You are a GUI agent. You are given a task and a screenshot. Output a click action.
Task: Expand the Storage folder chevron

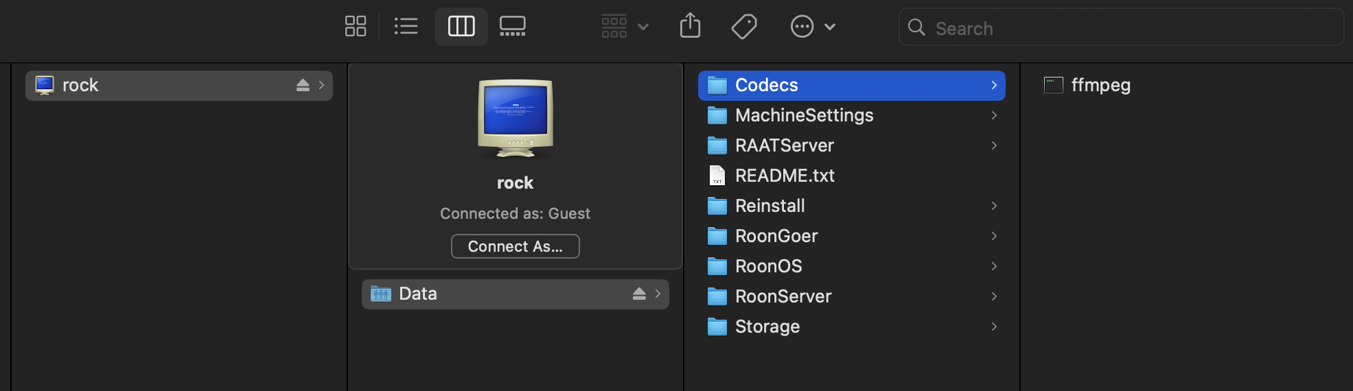click(993, 327)
